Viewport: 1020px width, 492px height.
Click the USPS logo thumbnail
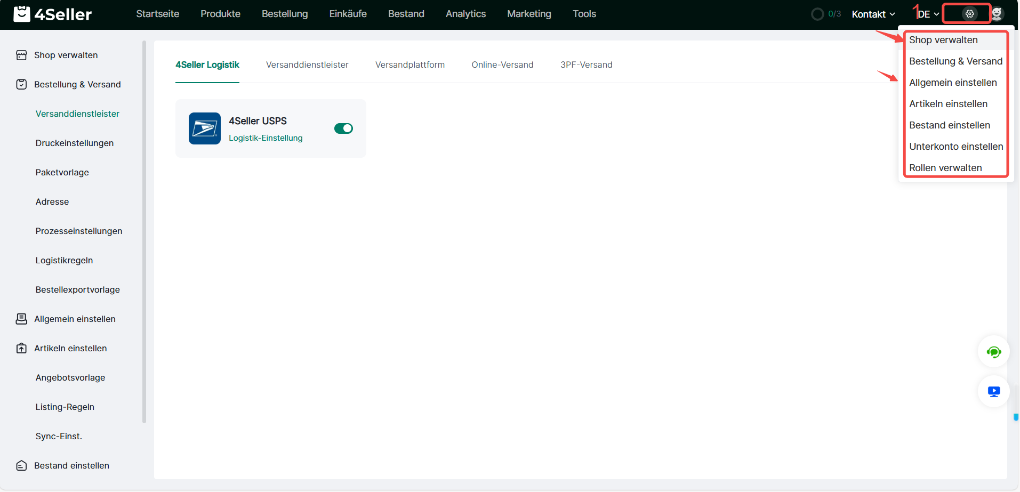(204, 128)
